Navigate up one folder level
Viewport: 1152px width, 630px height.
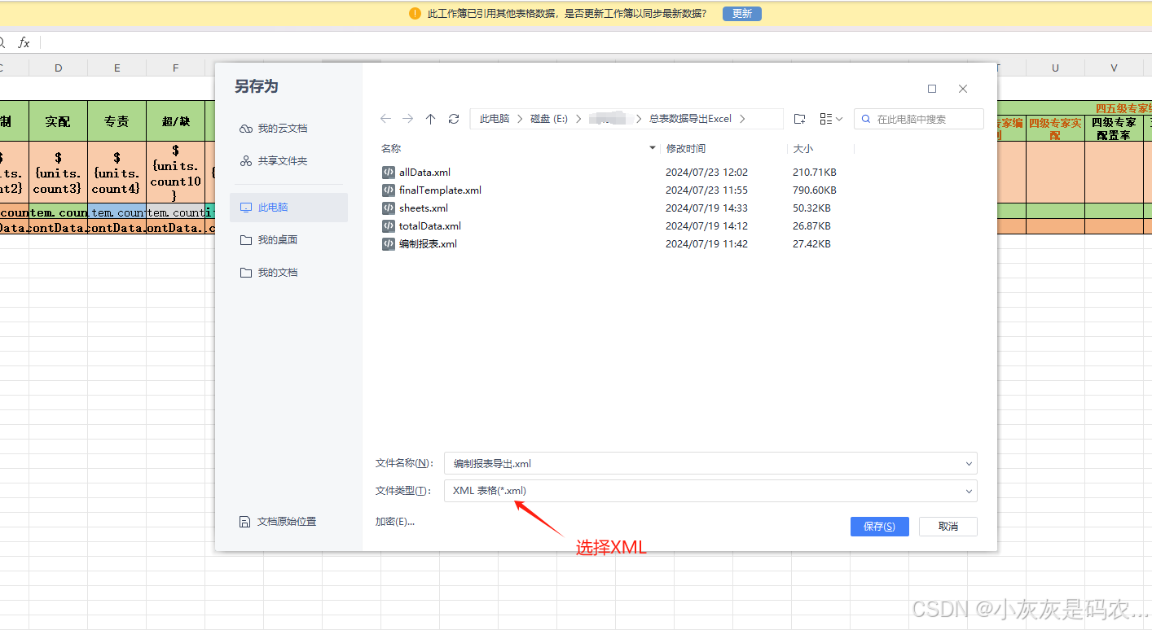pos(431,119)
